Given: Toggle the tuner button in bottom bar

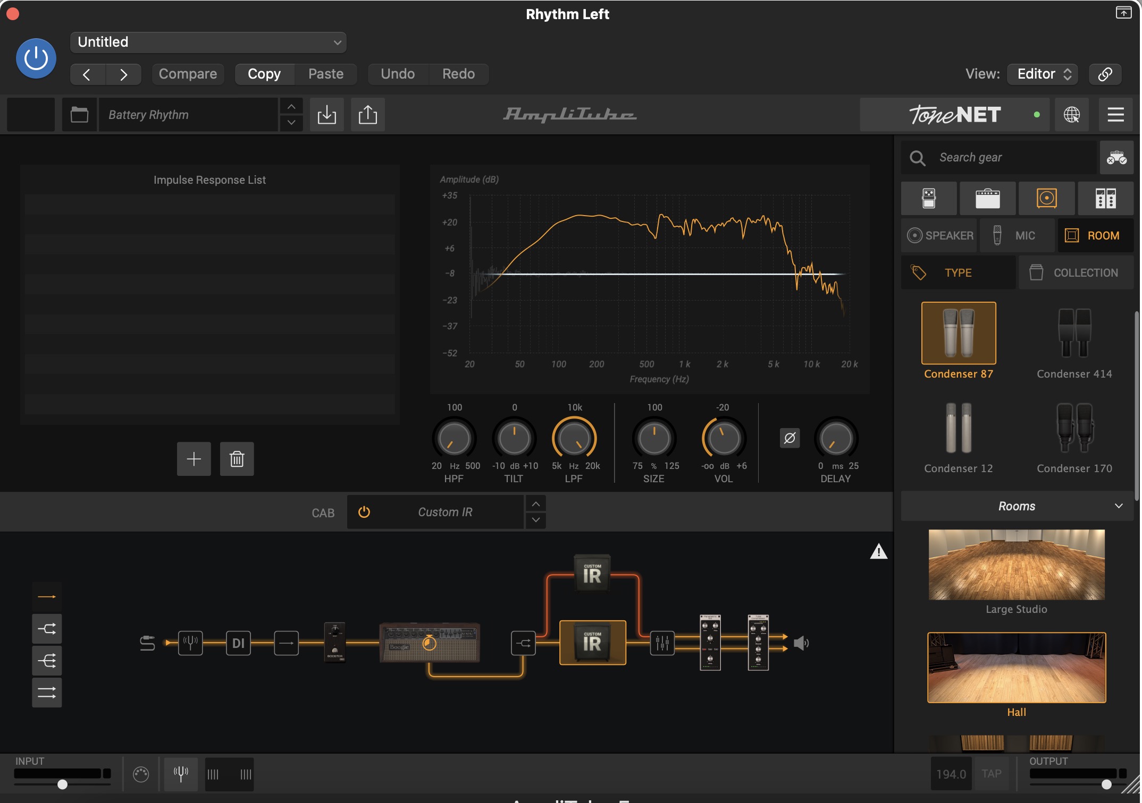Looking at the screenshot, I should click(x=181, y=774).
